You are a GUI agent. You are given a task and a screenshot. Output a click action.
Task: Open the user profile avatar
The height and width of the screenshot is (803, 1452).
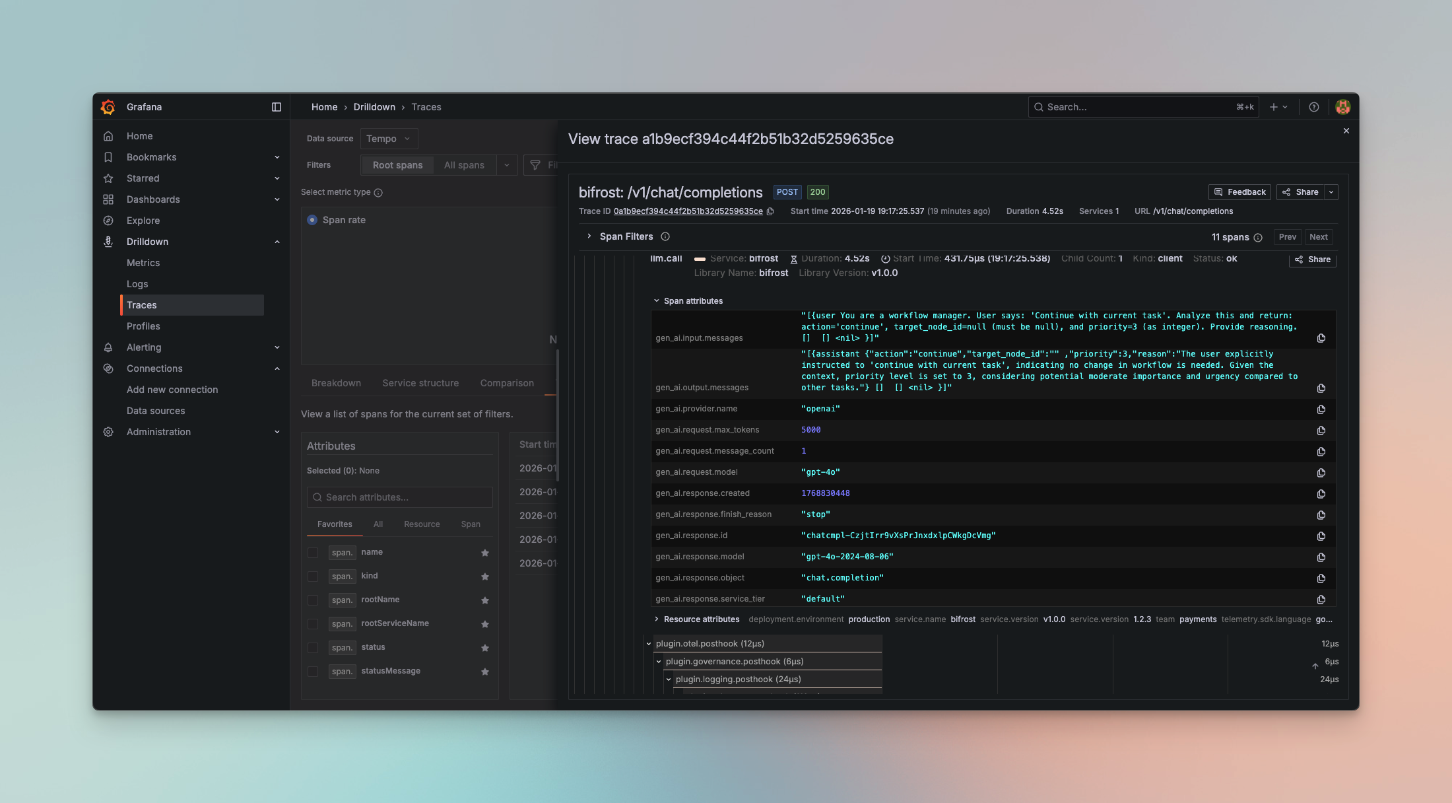tap(1343, 106)
